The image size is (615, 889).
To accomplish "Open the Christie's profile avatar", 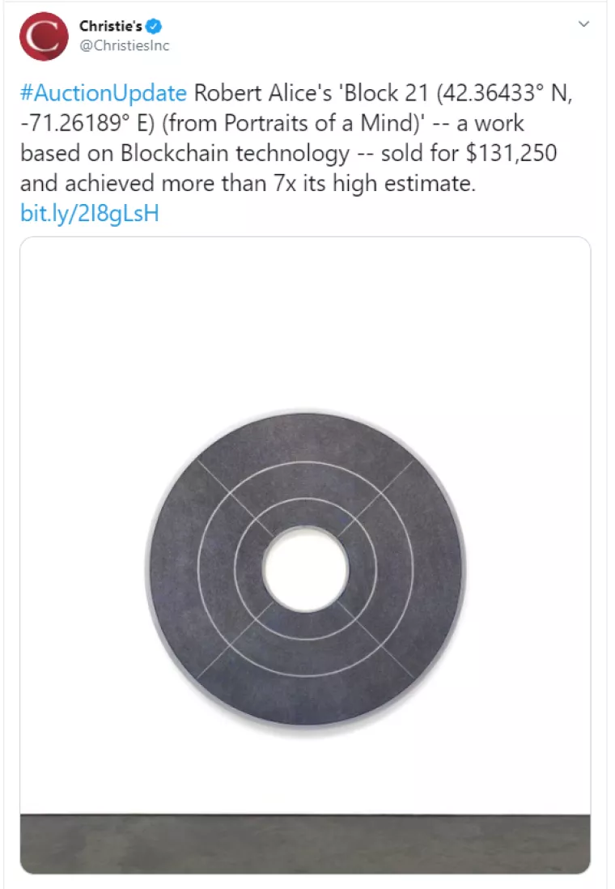I will tap(44, 36).
